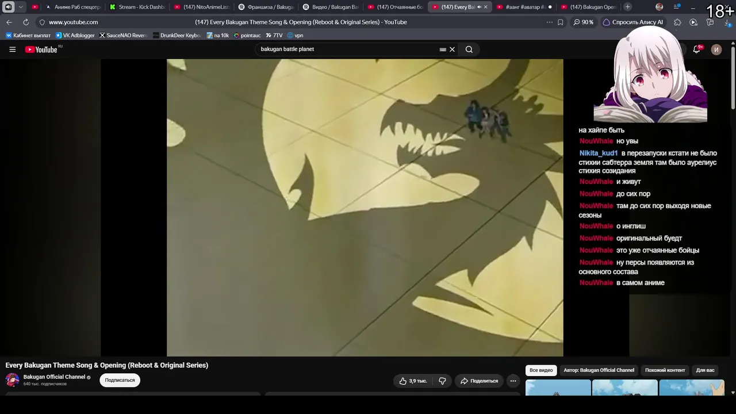Focus the YouTube search field
736x414 pixels.
348,49
